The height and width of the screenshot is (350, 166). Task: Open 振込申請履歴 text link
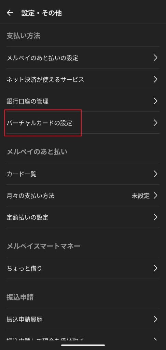pyautogui.click(x=25, y=320)
